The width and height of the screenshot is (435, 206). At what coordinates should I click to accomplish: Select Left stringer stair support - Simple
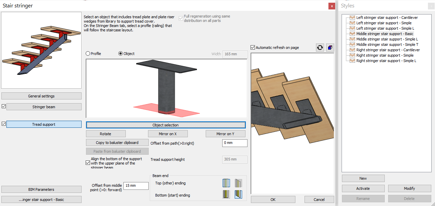[384, 23]
